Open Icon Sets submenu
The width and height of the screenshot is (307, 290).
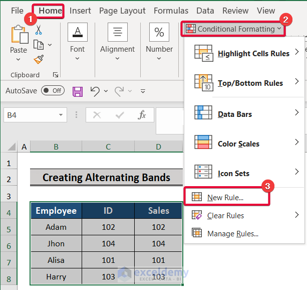pos(244,173)
